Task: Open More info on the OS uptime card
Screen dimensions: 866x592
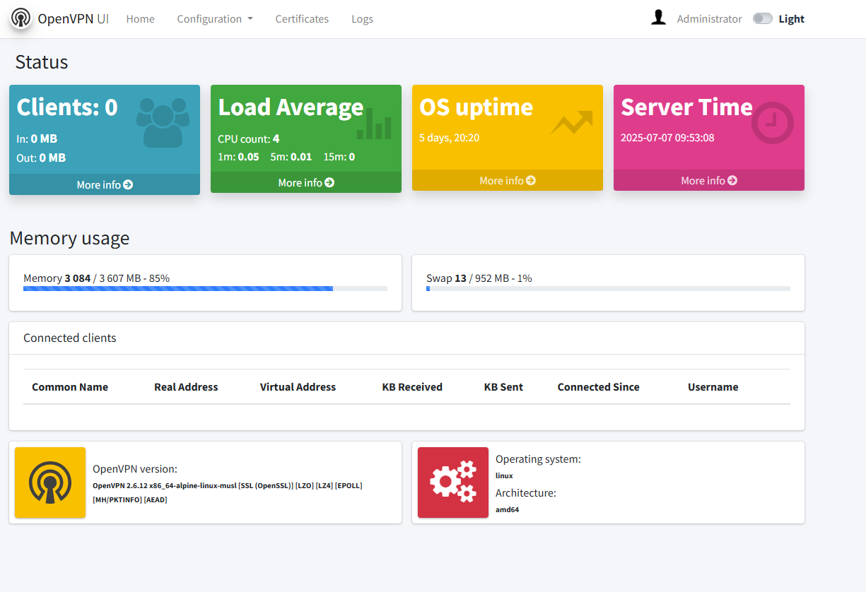Action: [508, 180]
